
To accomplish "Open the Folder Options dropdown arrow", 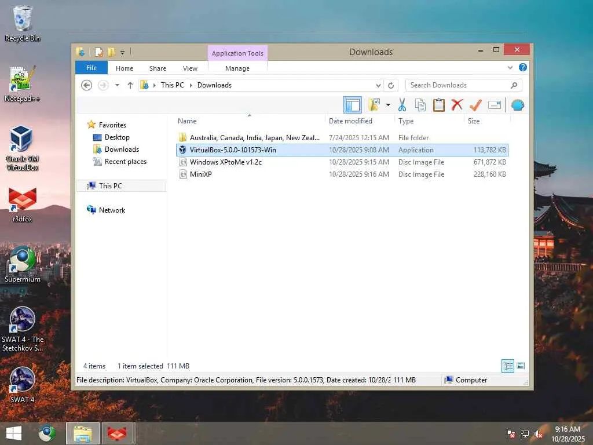I will (x=388, y=105).
